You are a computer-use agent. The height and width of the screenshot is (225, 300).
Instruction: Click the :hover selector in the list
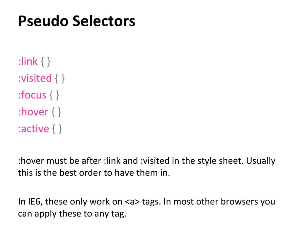[x=33, y=112]
